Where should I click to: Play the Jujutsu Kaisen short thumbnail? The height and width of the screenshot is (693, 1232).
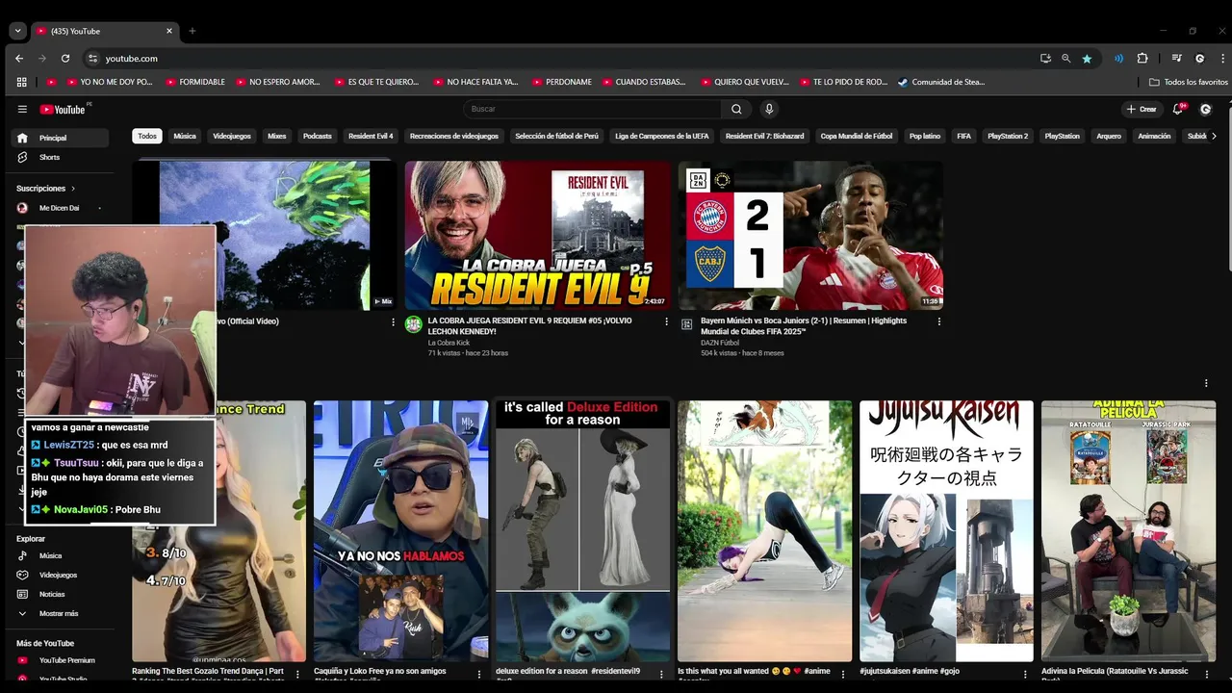pyautogui.click(x=946, y=531)
